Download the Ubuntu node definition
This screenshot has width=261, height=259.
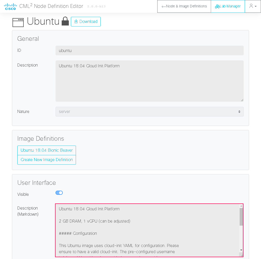[86, 22]
